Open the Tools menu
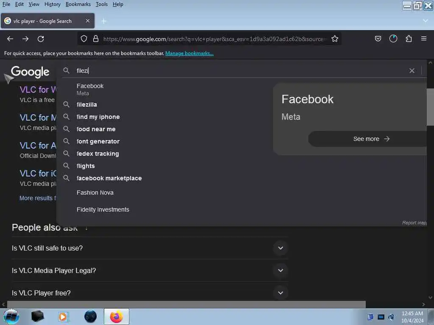 [x=102, y=4]
